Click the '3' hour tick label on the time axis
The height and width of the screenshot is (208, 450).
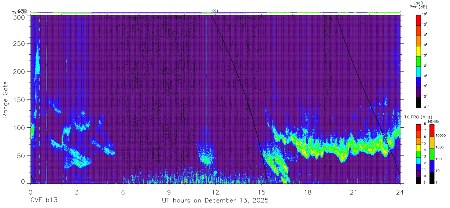click(77, 192)
